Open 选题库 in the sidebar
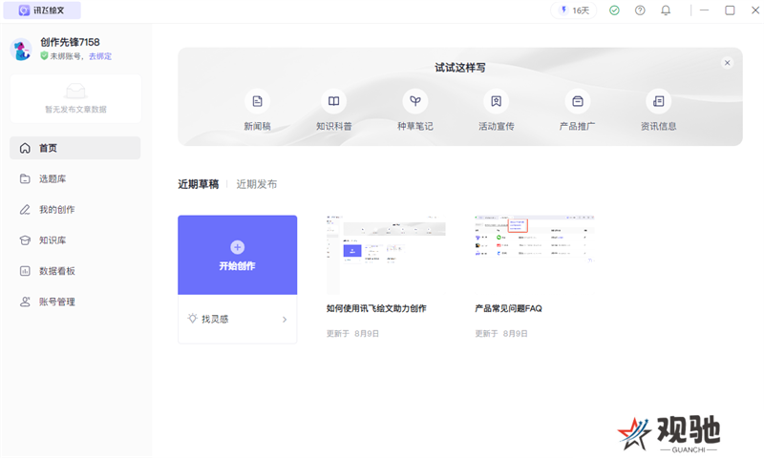 coord(75,178)
